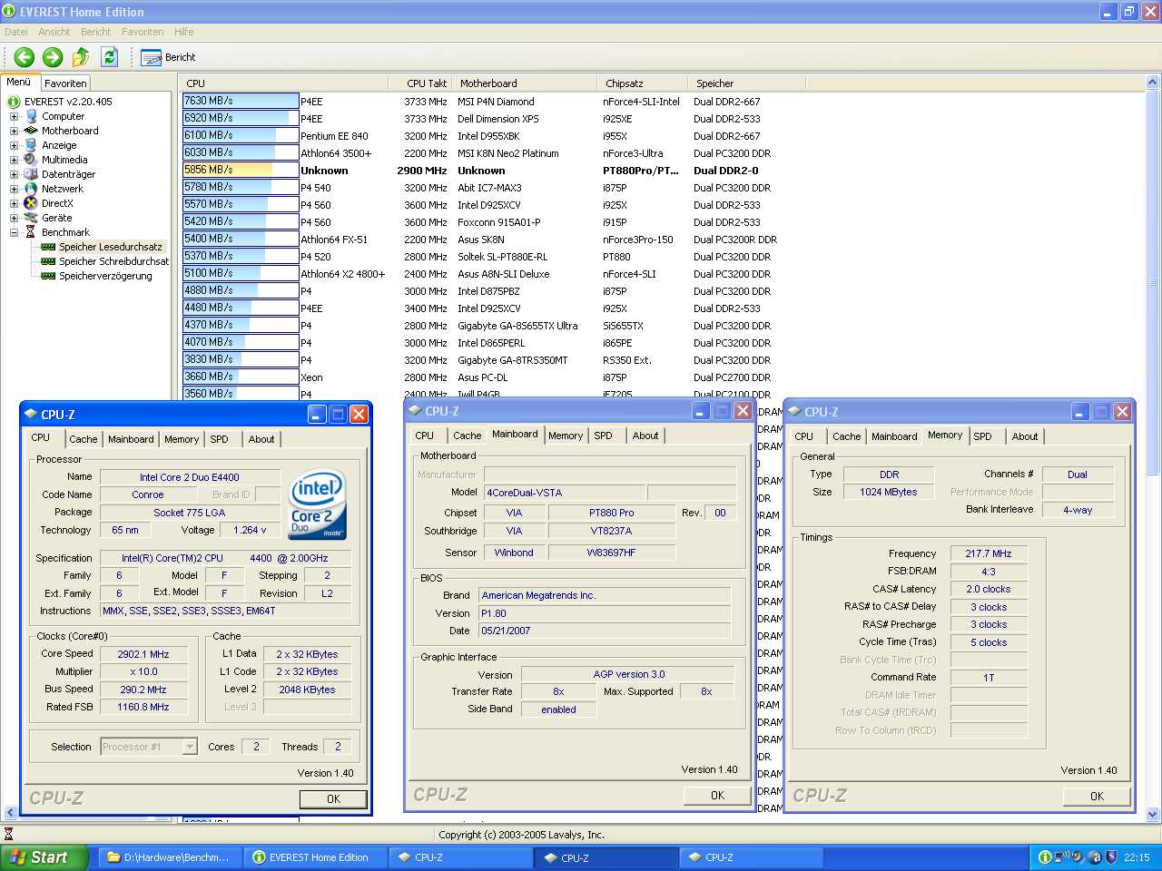
Task: Open the Ansicht menu
Action: click(x=54, y=32)
